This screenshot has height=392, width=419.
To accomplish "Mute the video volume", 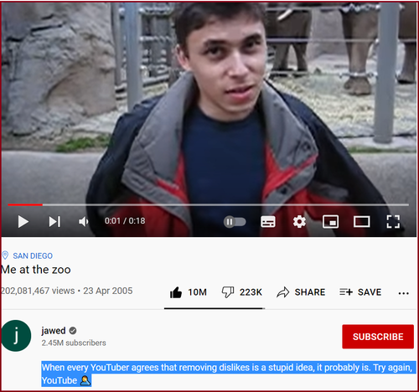I will coord(84,222).
